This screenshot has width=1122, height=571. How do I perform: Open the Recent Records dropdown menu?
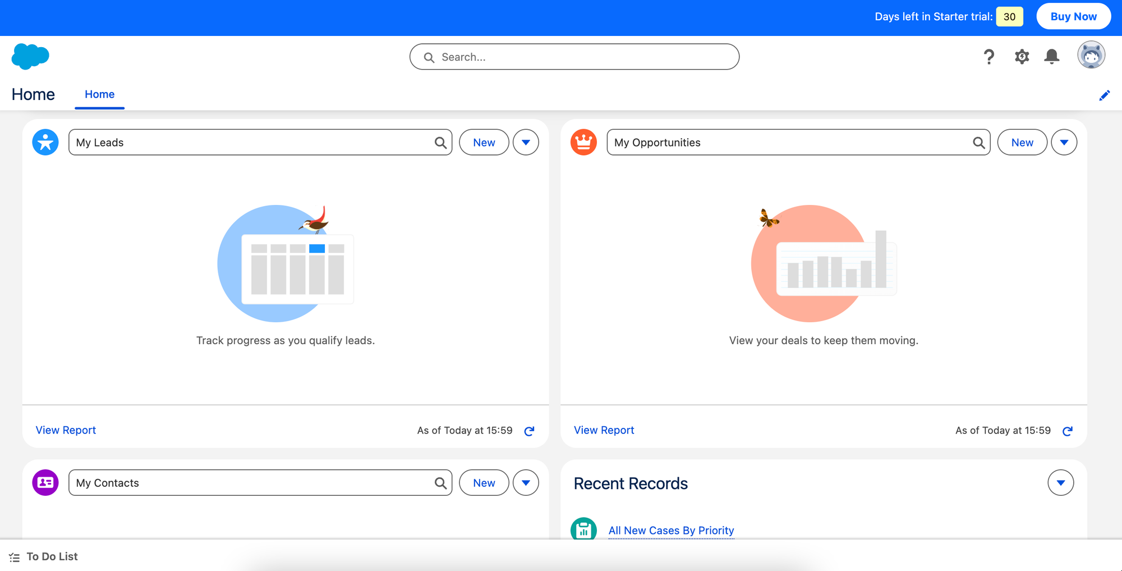click(x=1060, y=482)
